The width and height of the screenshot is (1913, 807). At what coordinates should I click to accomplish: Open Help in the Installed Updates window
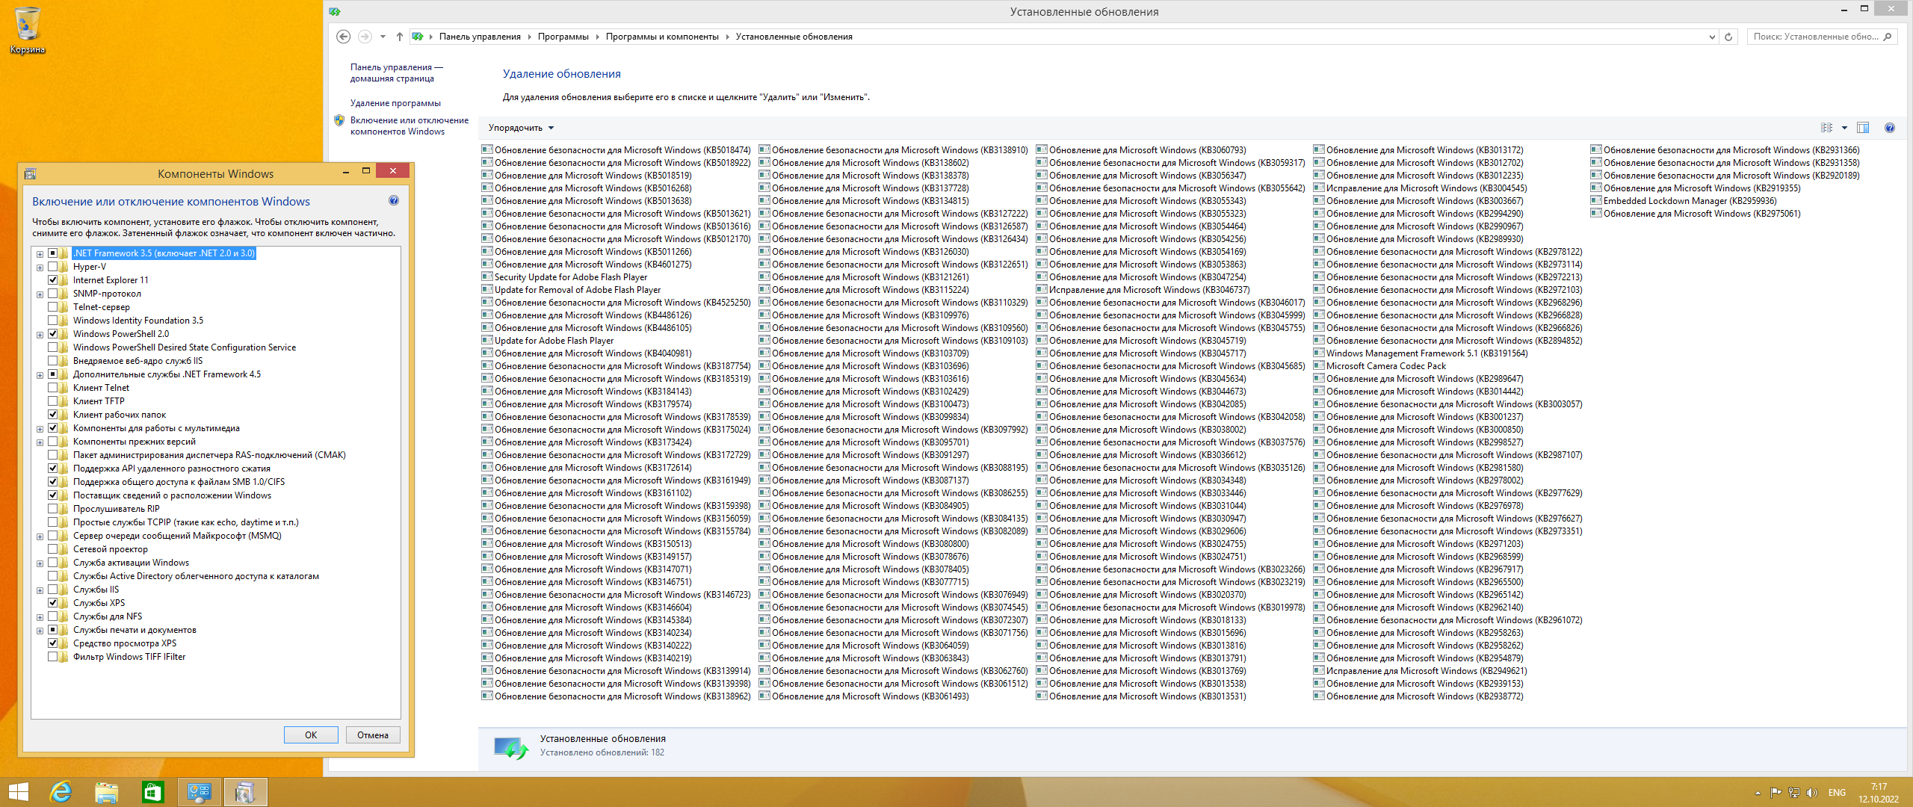1890,128
